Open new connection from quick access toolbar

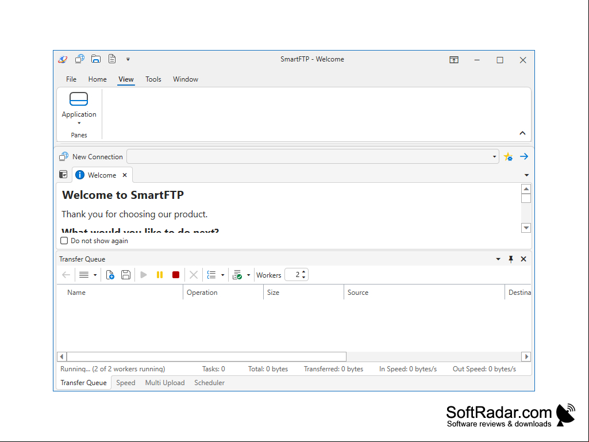tap(80, 59)
